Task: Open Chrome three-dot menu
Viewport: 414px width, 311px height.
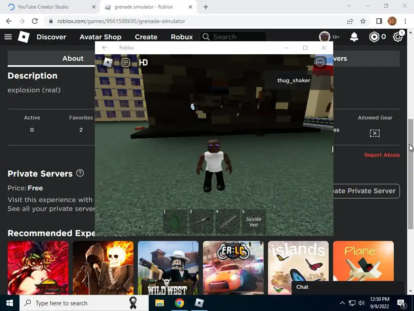Action: 405,21
